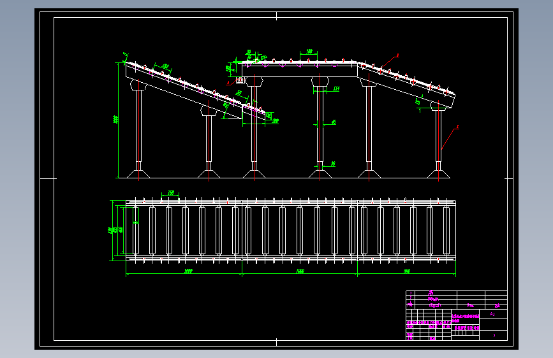Select the red leader on the right inclined rollers
Image resolution: width=553 pixels, height=358 pixels.
390,61
